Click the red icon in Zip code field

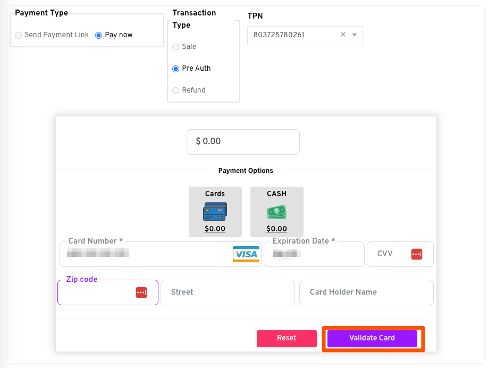tap(141, 292)
